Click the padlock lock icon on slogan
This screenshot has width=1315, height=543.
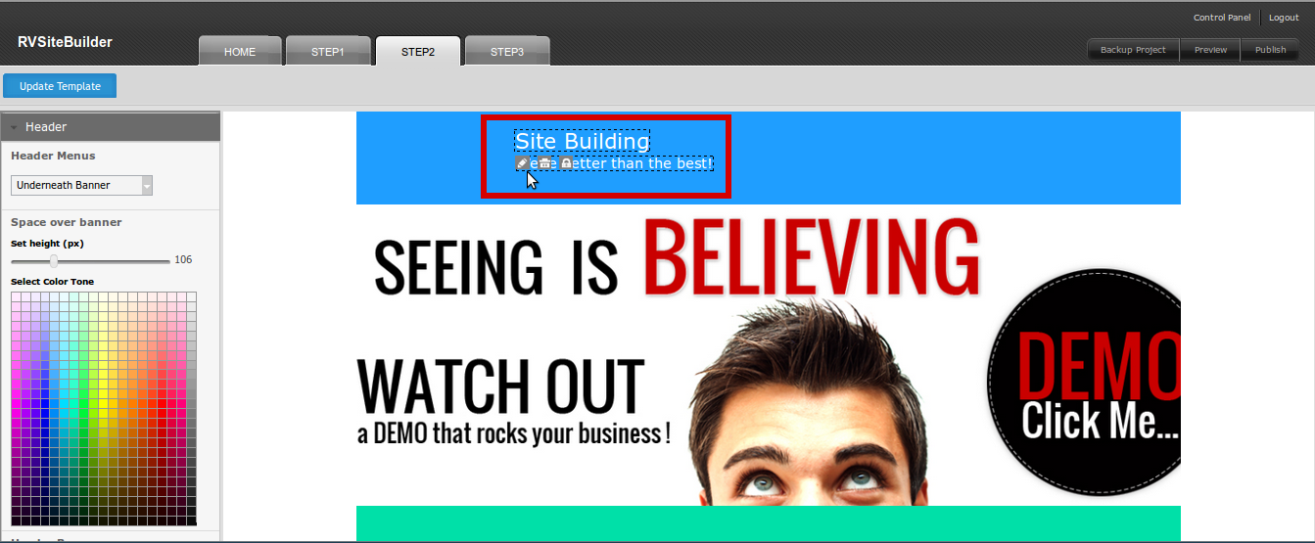566,163
